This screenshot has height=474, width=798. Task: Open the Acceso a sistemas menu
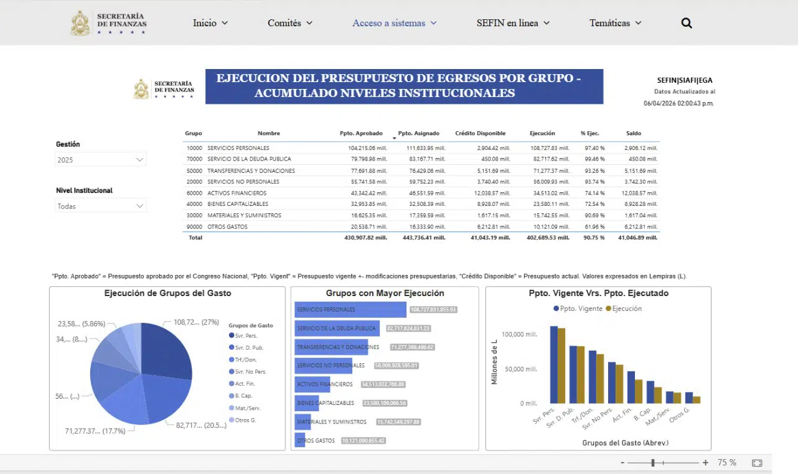click(x=395, y=23)
